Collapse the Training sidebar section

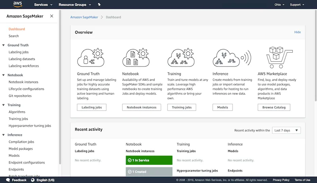coord(4,105)
